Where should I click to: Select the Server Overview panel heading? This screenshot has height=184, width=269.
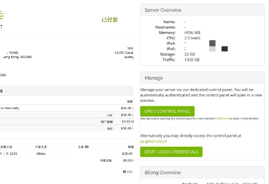(x=163, y=10)
